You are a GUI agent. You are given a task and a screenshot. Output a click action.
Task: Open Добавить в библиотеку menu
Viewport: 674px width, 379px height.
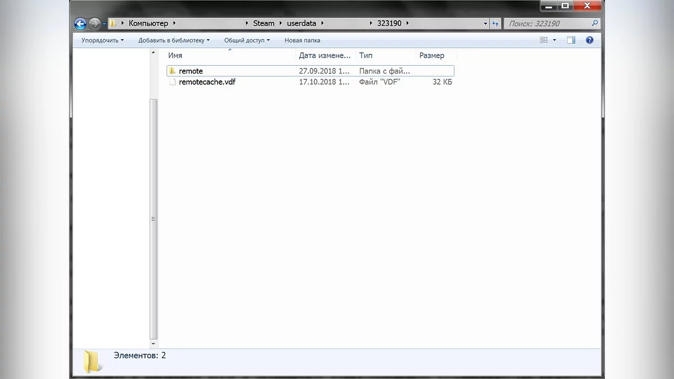[x=174, y=40]
